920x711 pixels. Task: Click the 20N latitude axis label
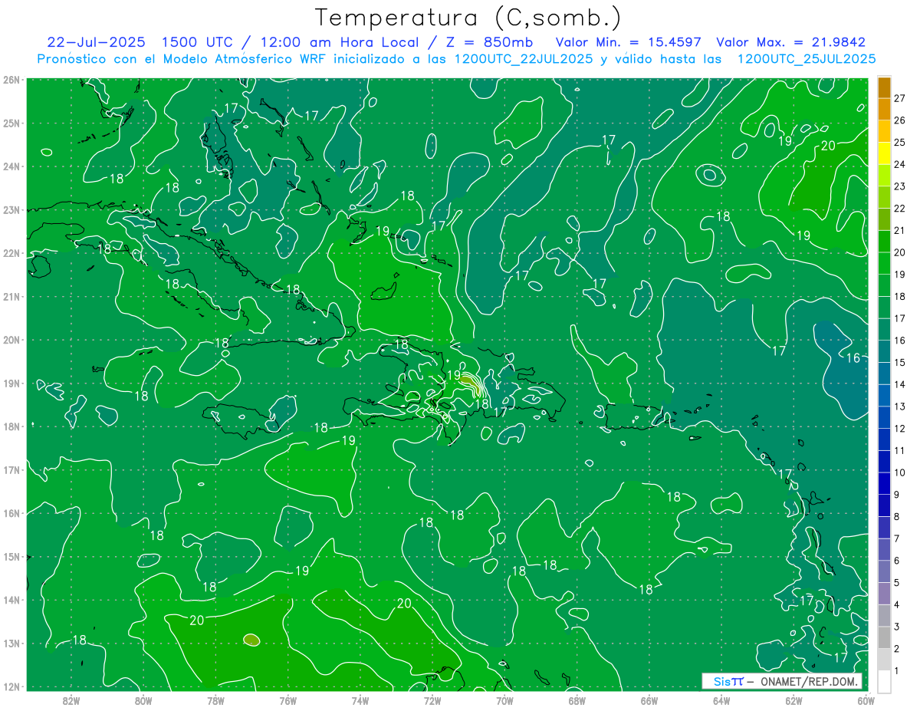pyautogui.click(x=11, y=340)
